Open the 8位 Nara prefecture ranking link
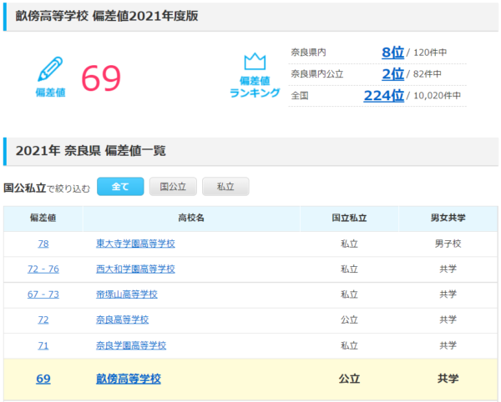This screenshot has height=402, width=501. 392,53
